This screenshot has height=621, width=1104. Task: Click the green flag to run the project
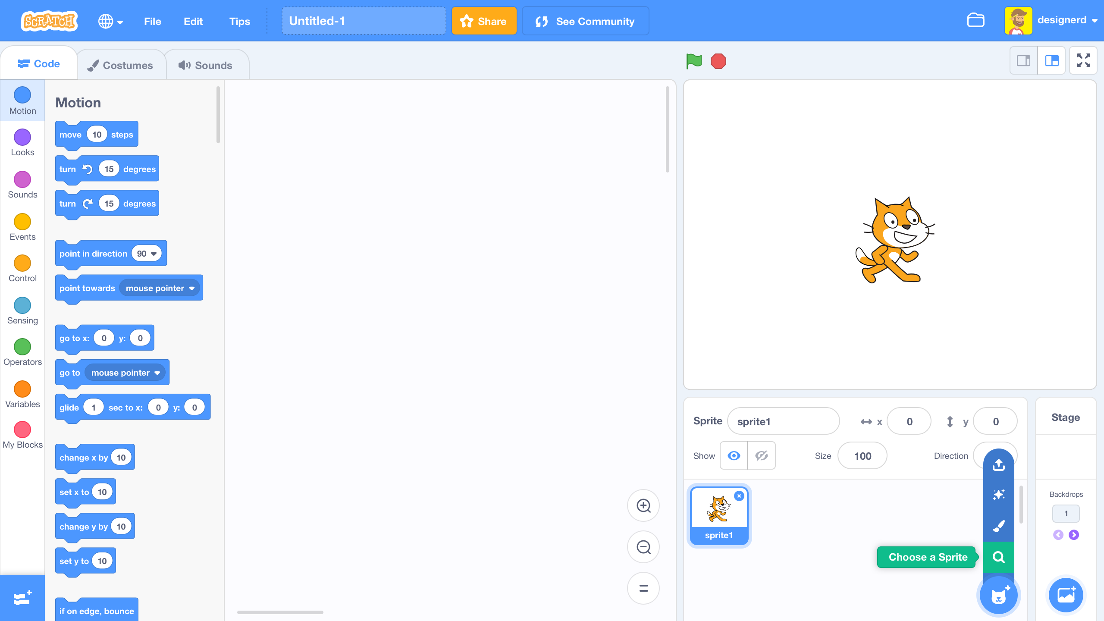click(x=693, y=61)
